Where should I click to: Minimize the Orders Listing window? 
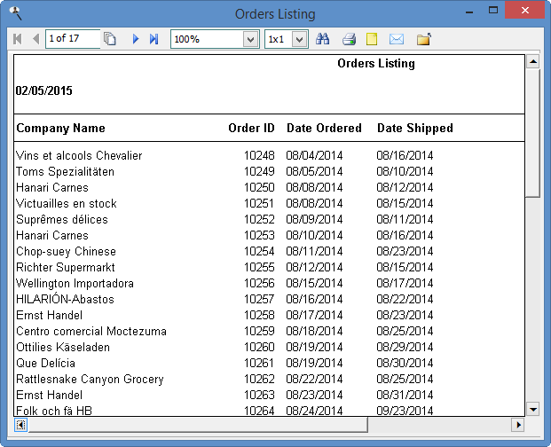pyautogui.click(x=469, y=11)
